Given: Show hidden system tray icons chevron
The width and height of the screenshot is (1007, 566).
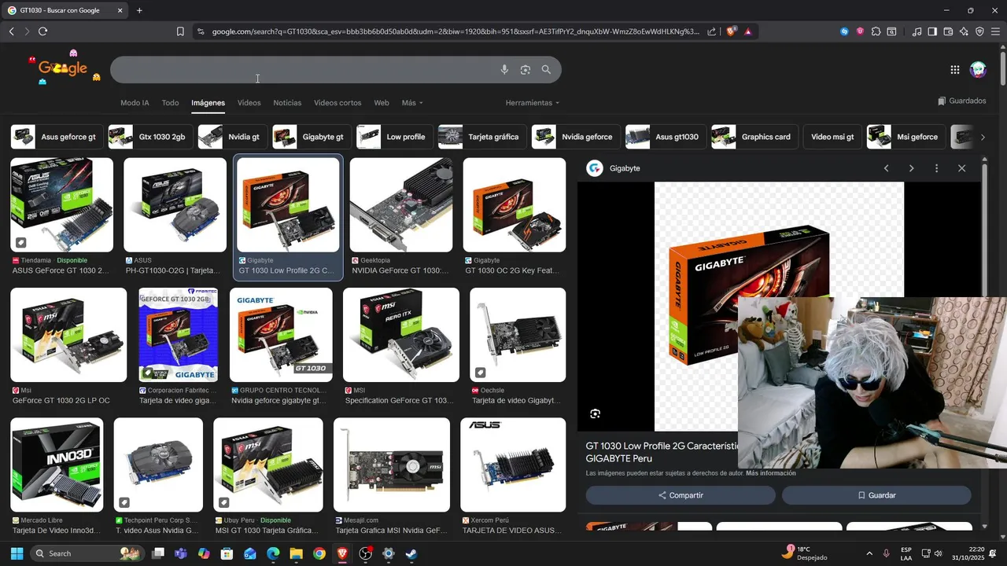Looking at the screenshot, I should click(869, 553).
